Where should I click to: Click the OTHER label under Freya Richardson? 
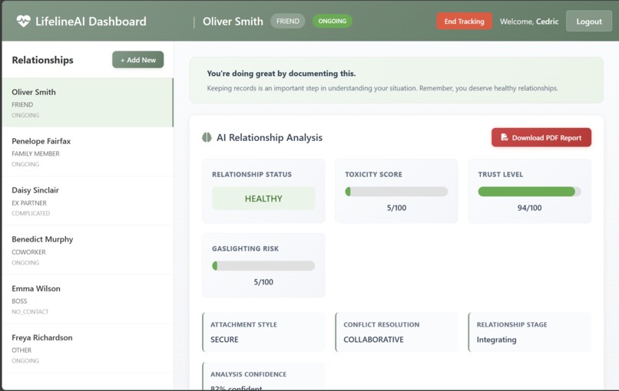pyautogui.click(x=22, y=350)
